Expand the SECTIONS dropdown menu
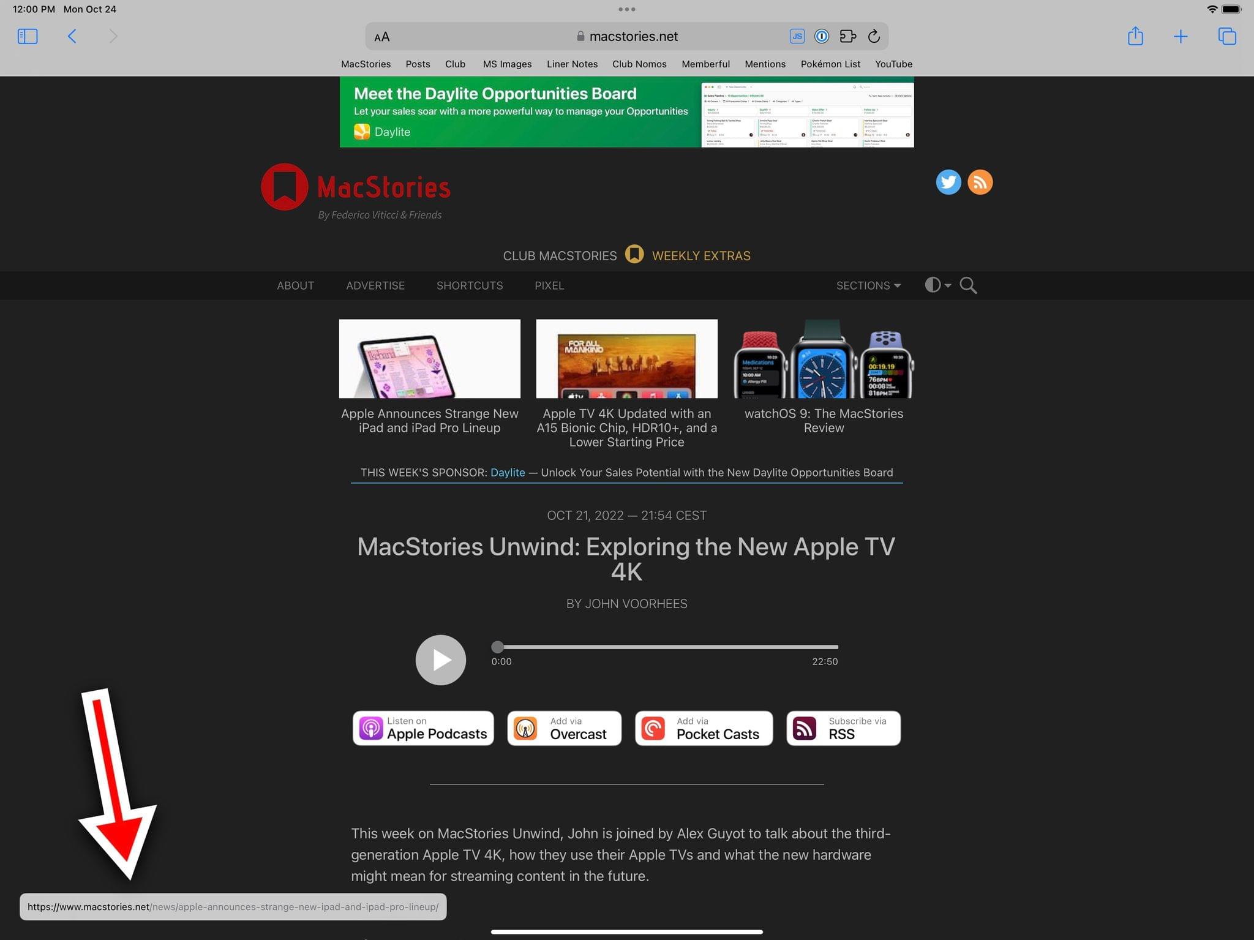This screenshot has width=1254, height=940. click(x=868, y=285)
